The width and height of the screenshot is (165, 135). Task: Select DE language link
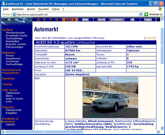pyautogui.click(x=9, y=20)
